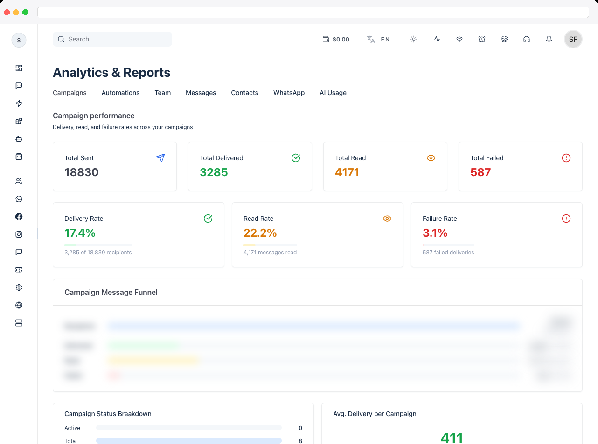Click the Total Failed value 587
The image size is (598, 444).
tap(480, 172)
